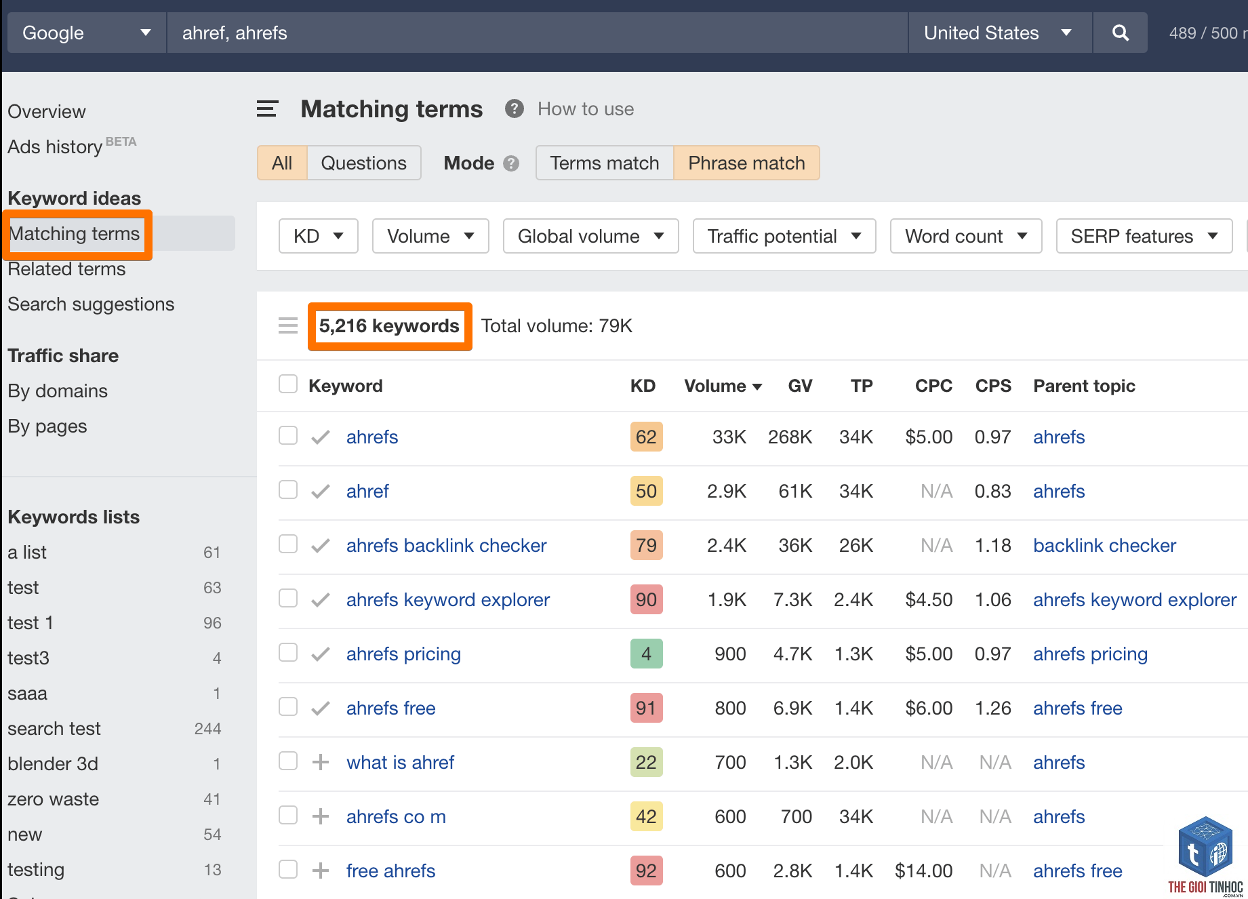
Task: Click the checkmark icon next to ahref keyword
Action: pyautogui.click(x=321, y=491)
